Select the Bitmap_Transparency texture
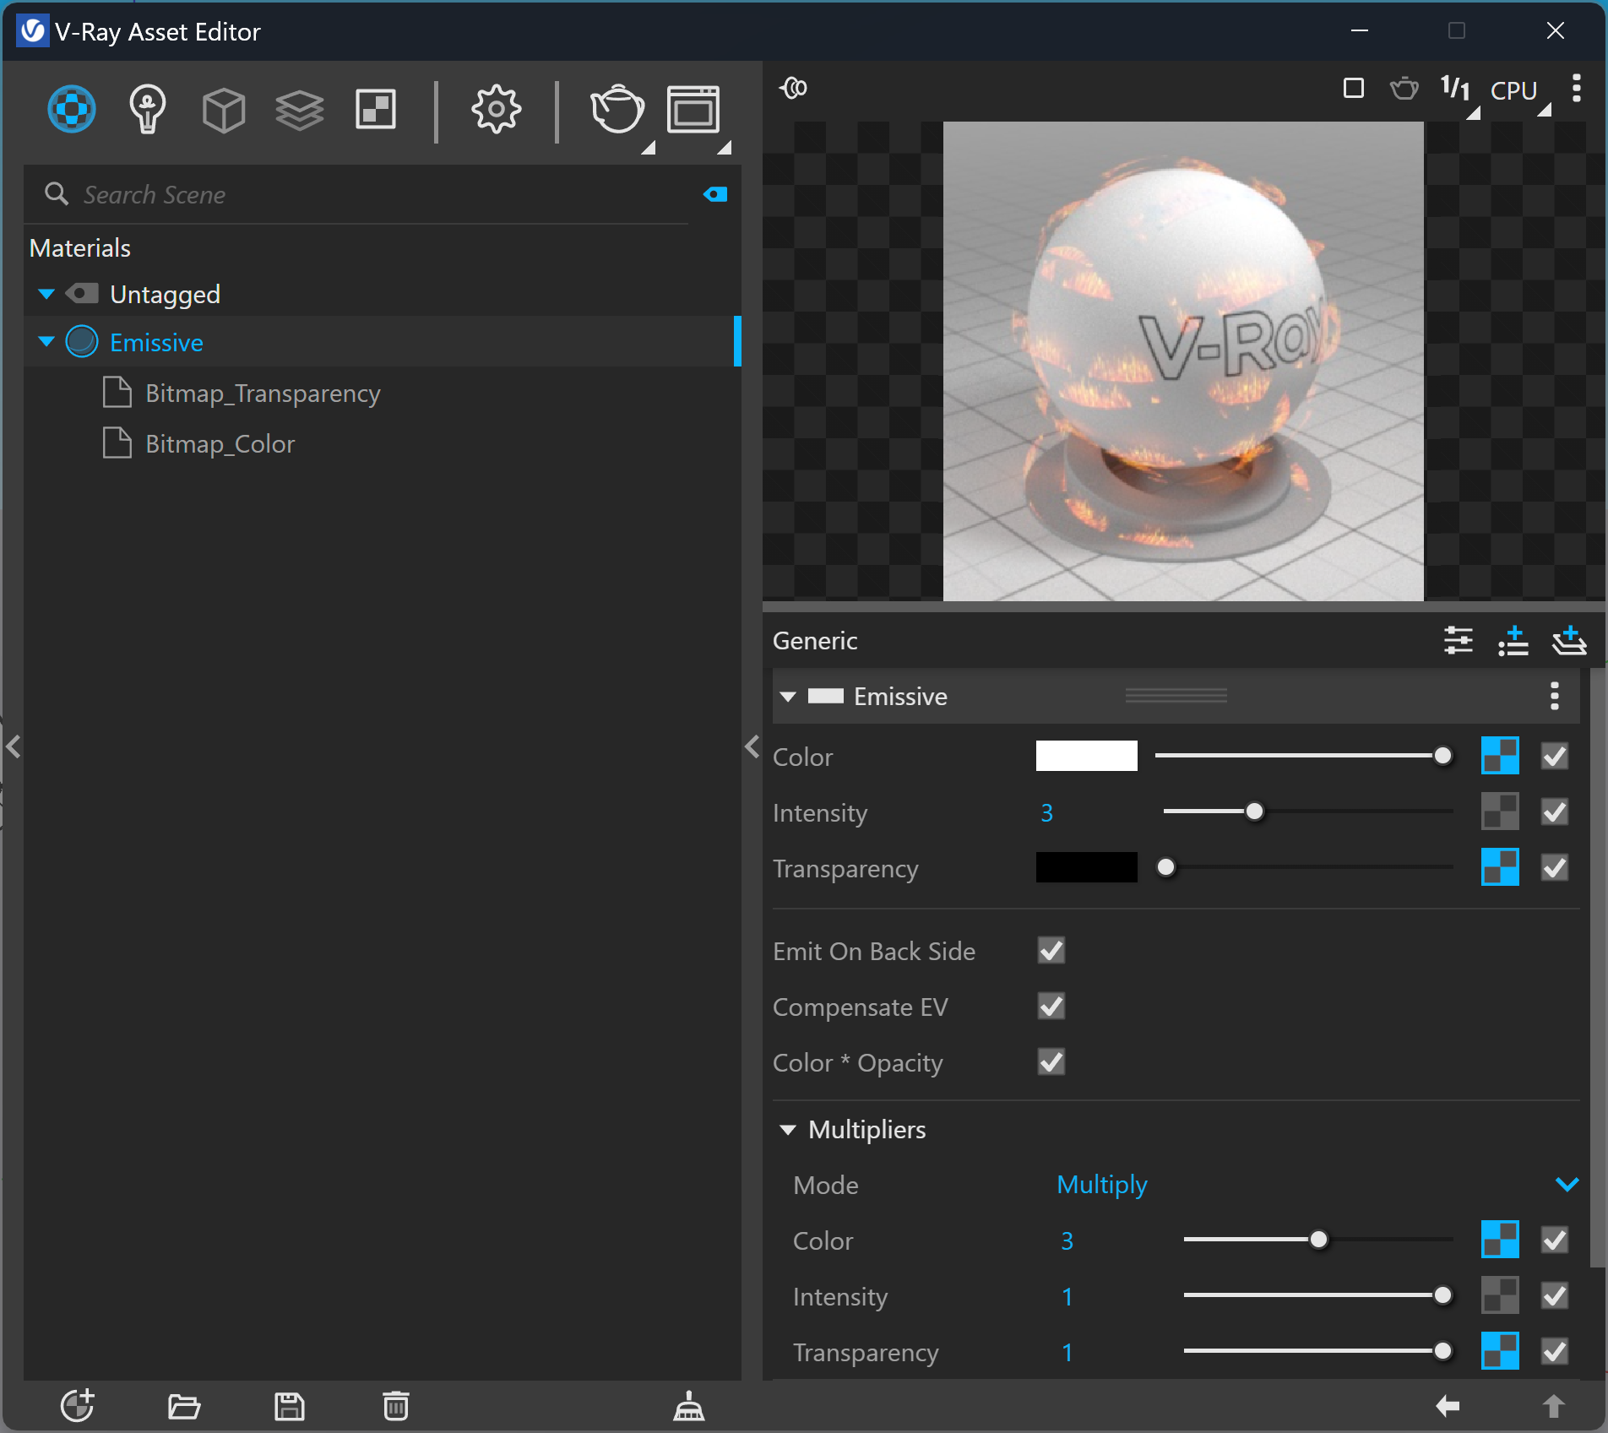1608x1433 pixels. tap(263, 394)
